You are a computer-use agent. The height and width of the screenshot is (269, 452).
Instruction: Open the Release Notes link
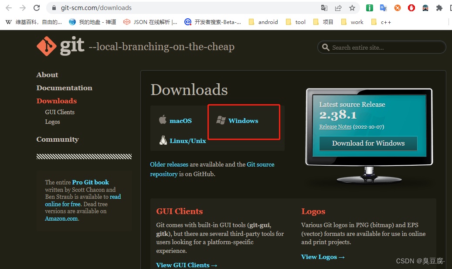(335, 126)
